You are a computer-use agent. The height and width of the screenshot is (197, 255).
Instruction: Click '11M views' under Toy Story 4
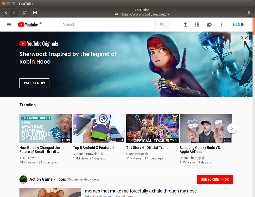tap(134, 158)
